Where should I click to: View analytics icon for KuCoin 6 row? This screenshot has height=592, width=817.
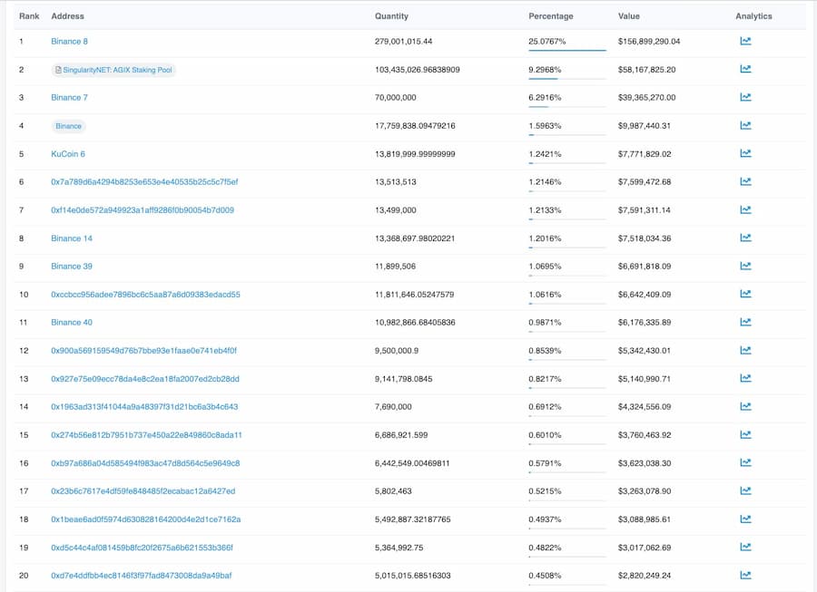745,153
